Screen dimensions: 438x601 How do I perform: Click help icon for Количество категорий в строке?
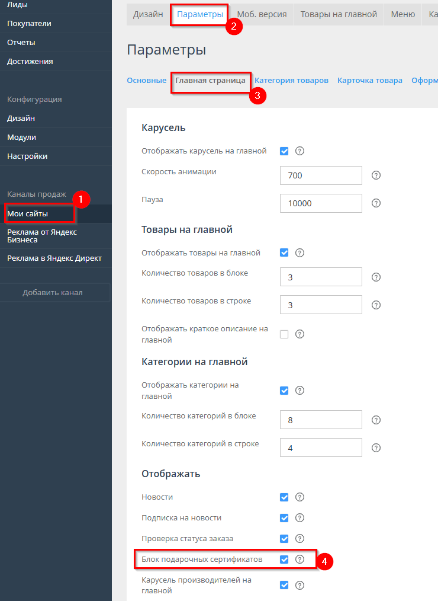(376, 447)
